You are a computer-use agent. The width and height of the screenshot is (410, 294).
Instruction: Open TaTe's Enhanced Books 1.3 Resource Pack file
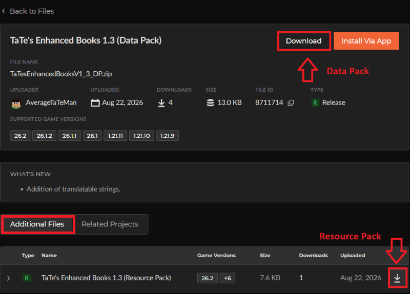[106, 278]
